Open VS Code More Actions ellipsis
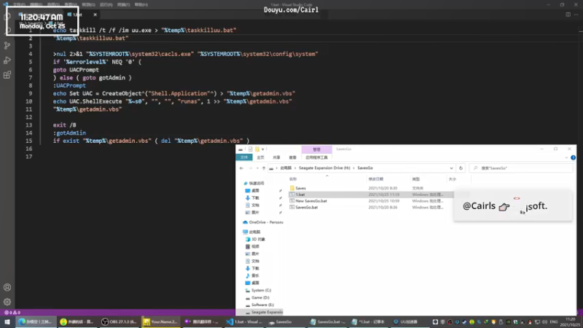This screenshot has width=583, height=328. point(576,15)
